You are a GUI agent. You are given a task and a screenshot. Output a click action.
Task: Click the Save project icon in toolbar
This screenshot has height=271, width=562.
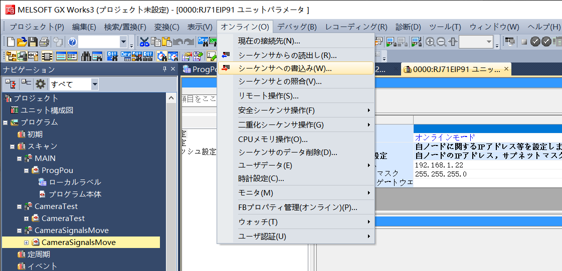33,42
